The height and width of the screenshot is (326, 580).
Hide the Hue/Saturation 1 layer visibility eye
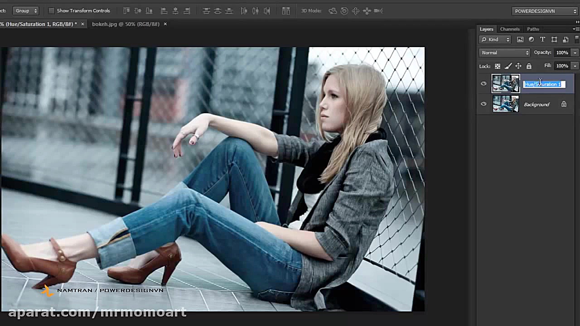483,83
